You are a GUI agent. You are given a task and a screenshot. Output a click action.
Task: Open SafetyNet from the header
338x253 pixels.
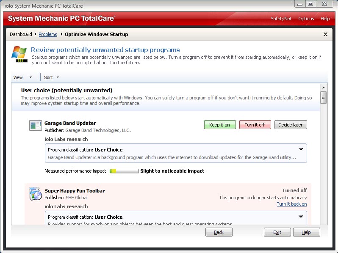tap(281, 19)
